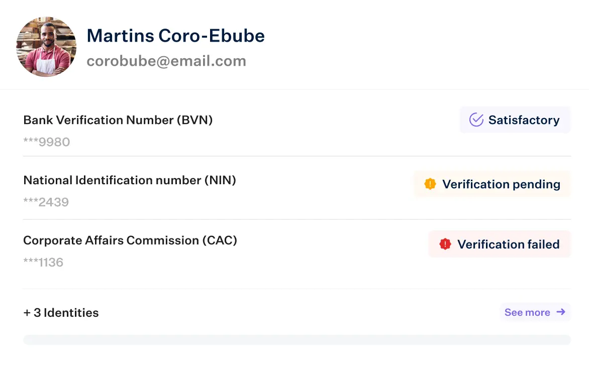Click the corobube@email.com email address
The width and height of the screenshot is (589, 370).
coord(166,61)
